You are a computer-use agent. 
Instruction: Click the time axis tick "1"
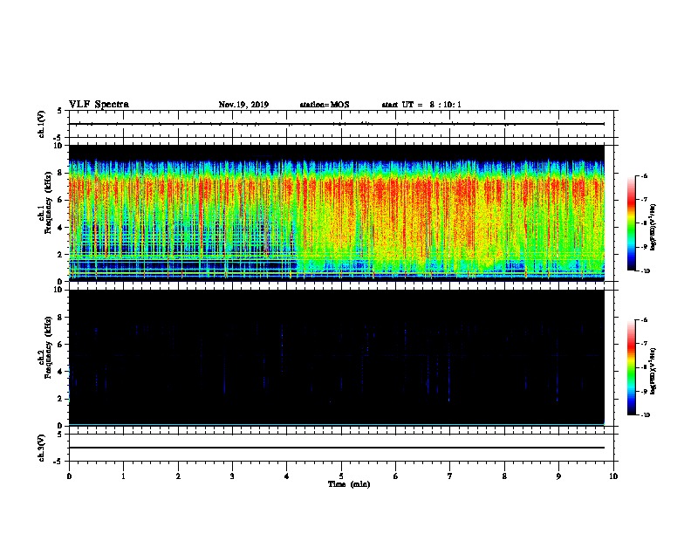(x=124, y=476)
